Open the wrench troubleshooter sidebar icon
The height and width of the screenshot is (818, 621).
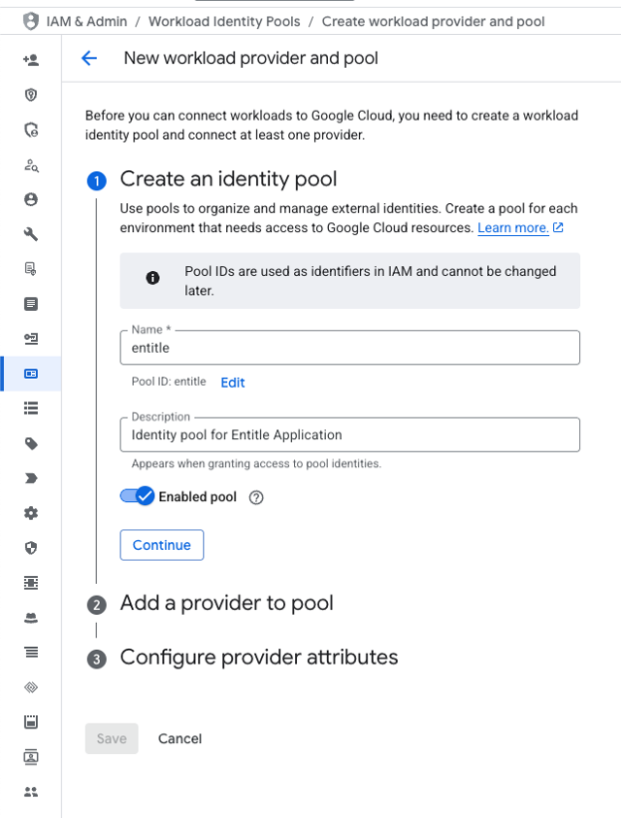point(31,234)
